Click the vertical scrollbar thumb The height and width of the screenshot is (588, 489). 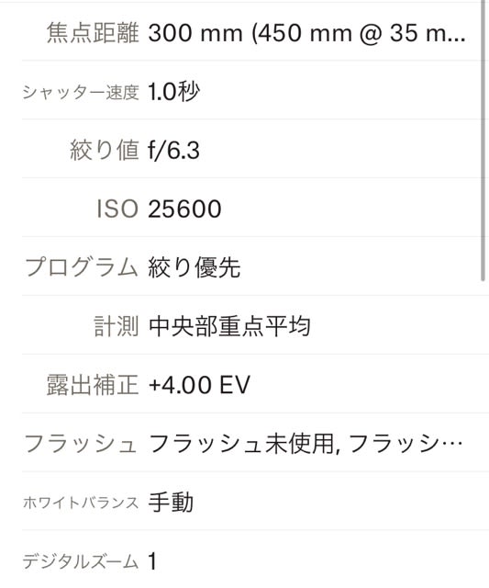(x=483, y=141)
